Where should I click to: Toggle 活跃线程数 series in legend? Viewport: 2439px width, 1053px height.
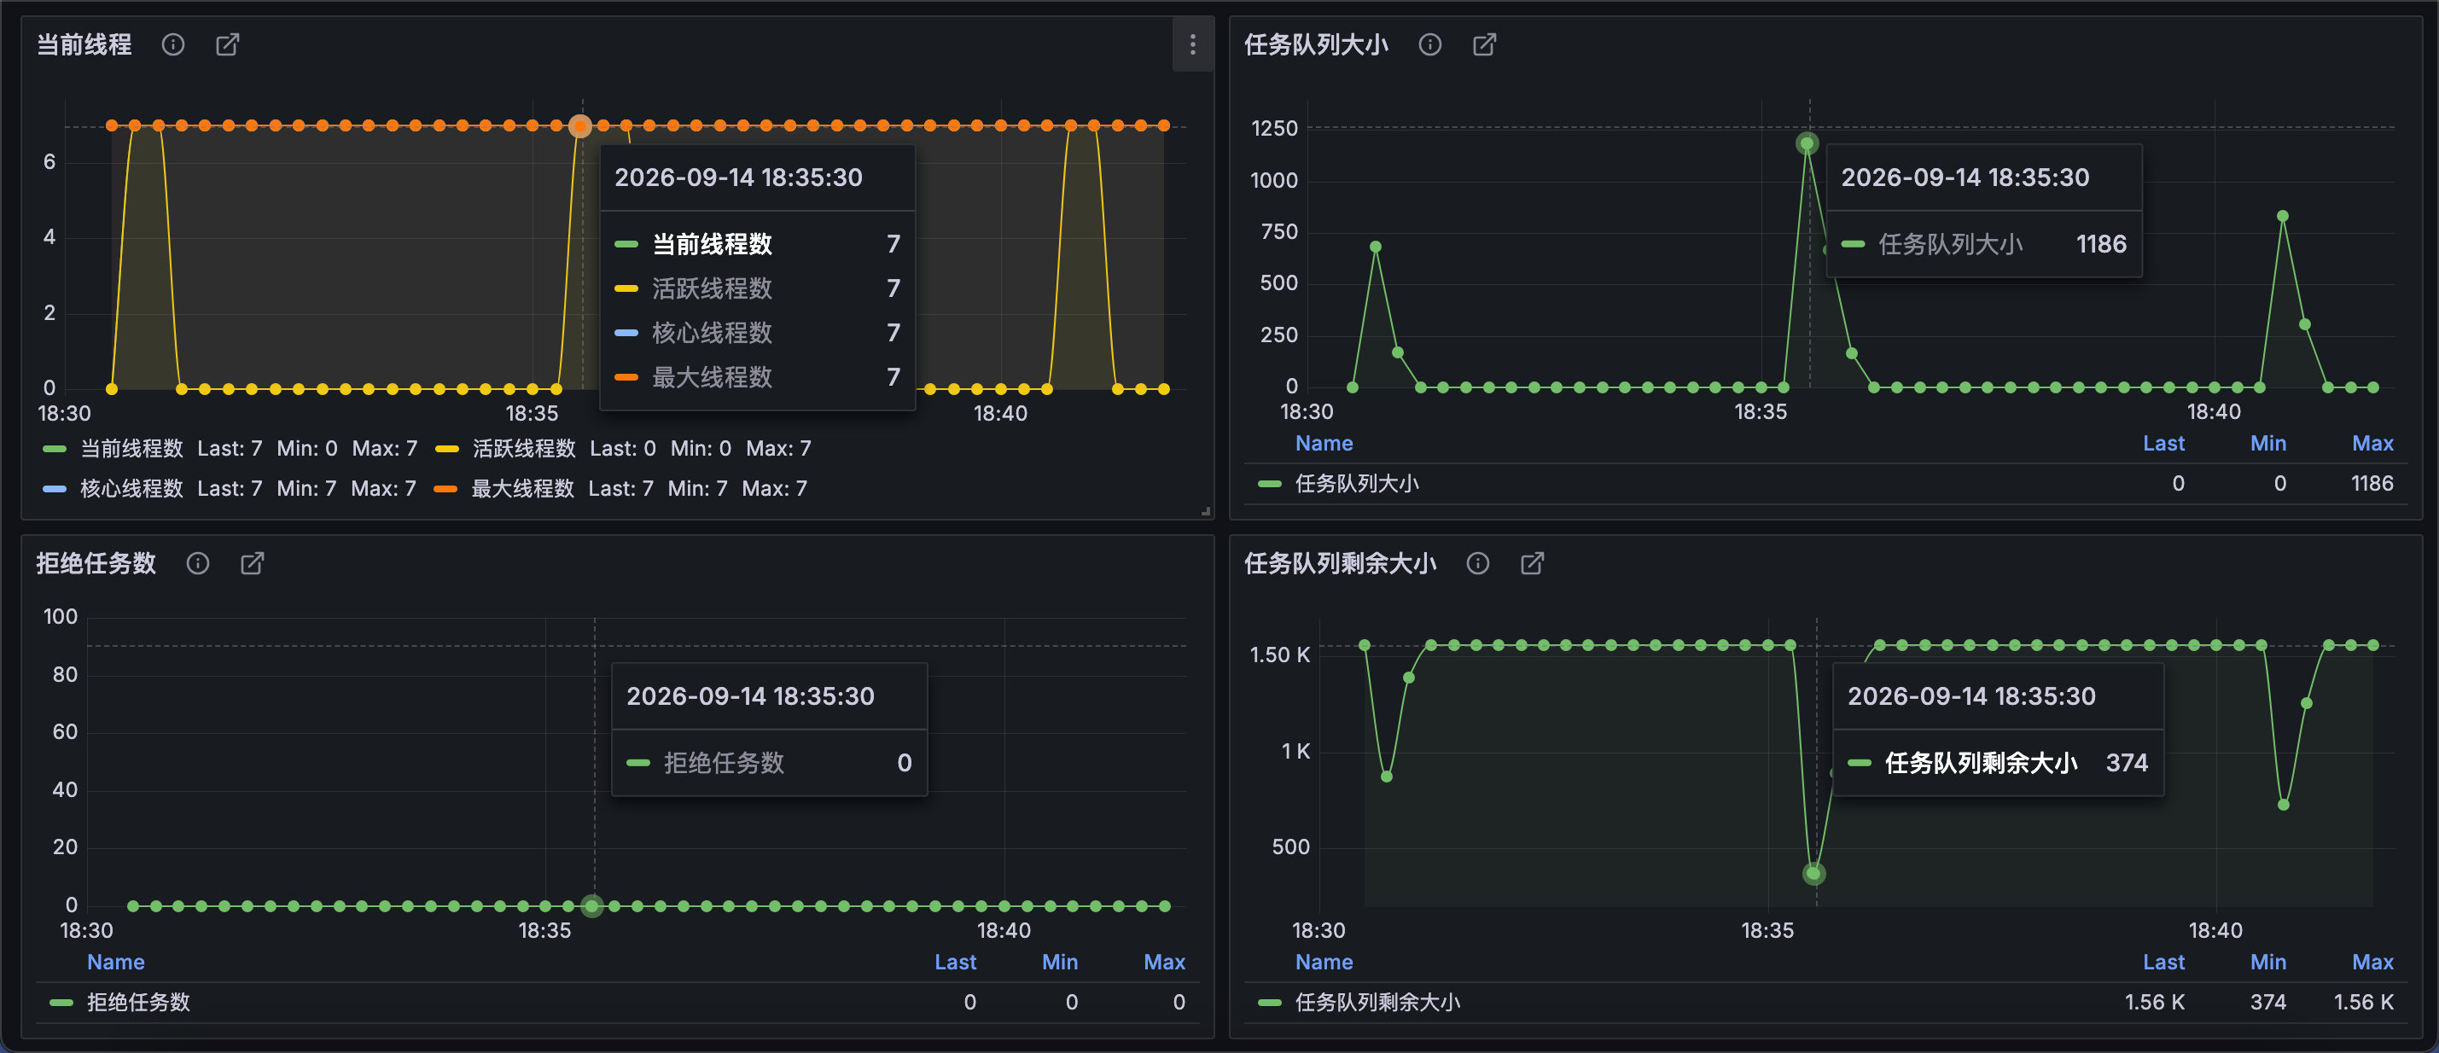click(x=524, y=449)
